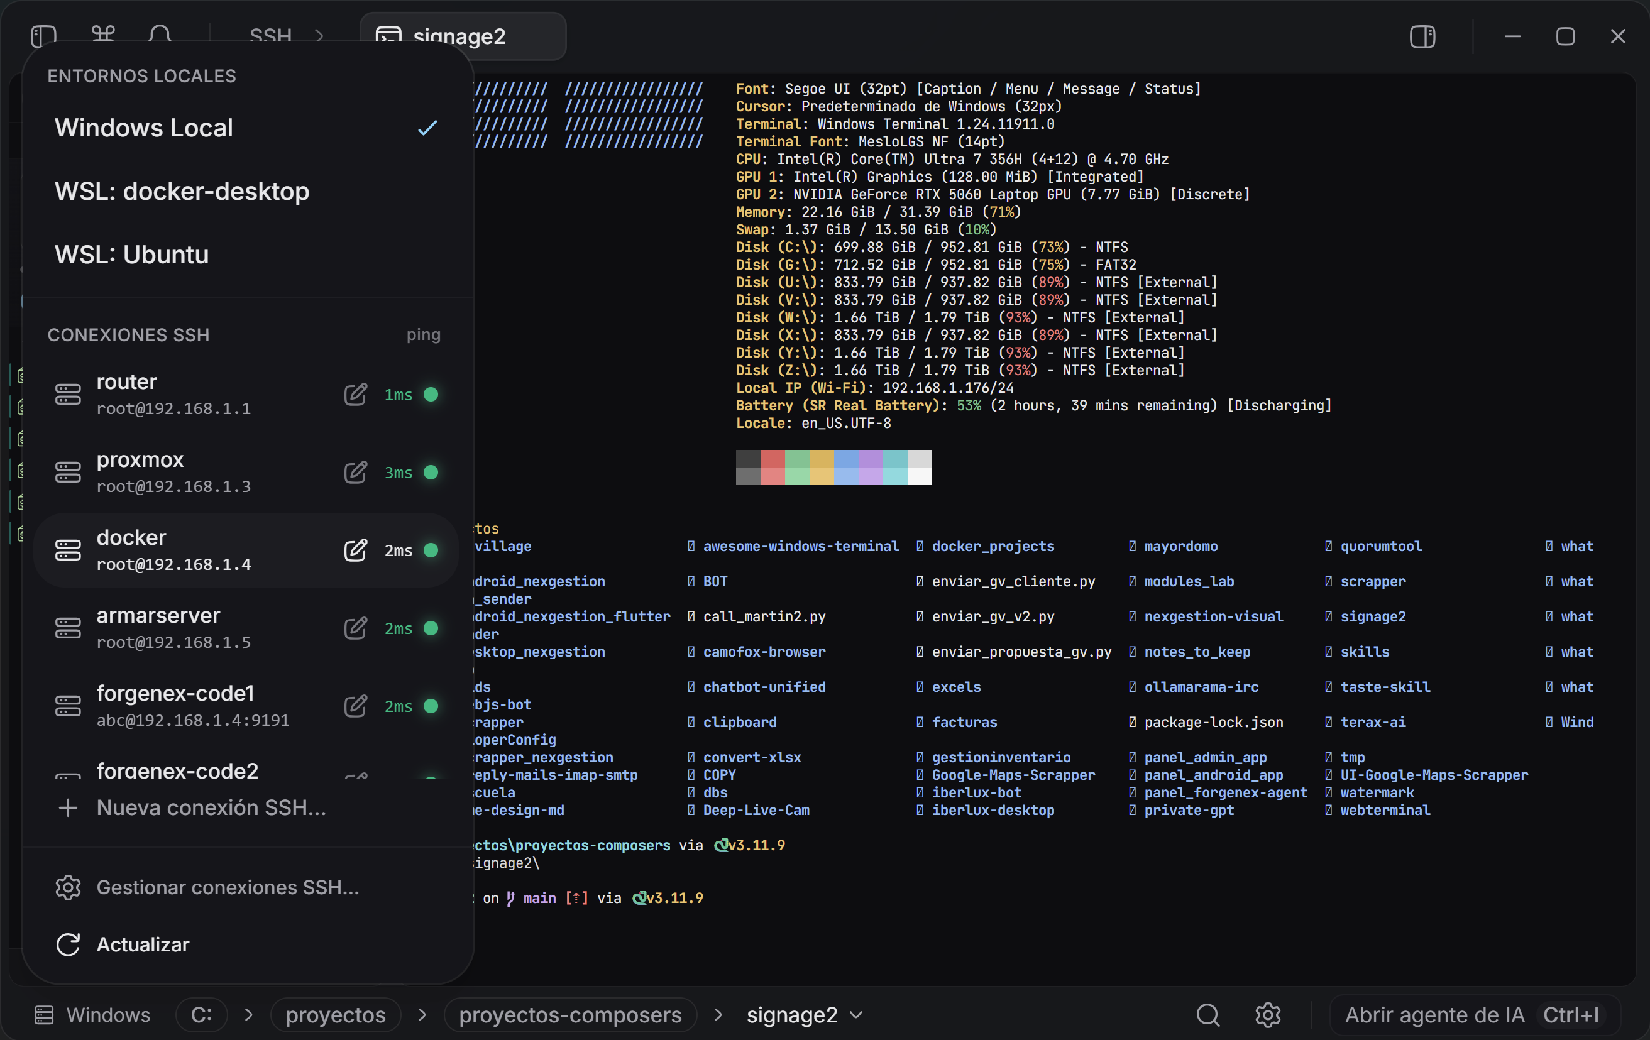Click the white block in lower palette row

pos(920,476)
